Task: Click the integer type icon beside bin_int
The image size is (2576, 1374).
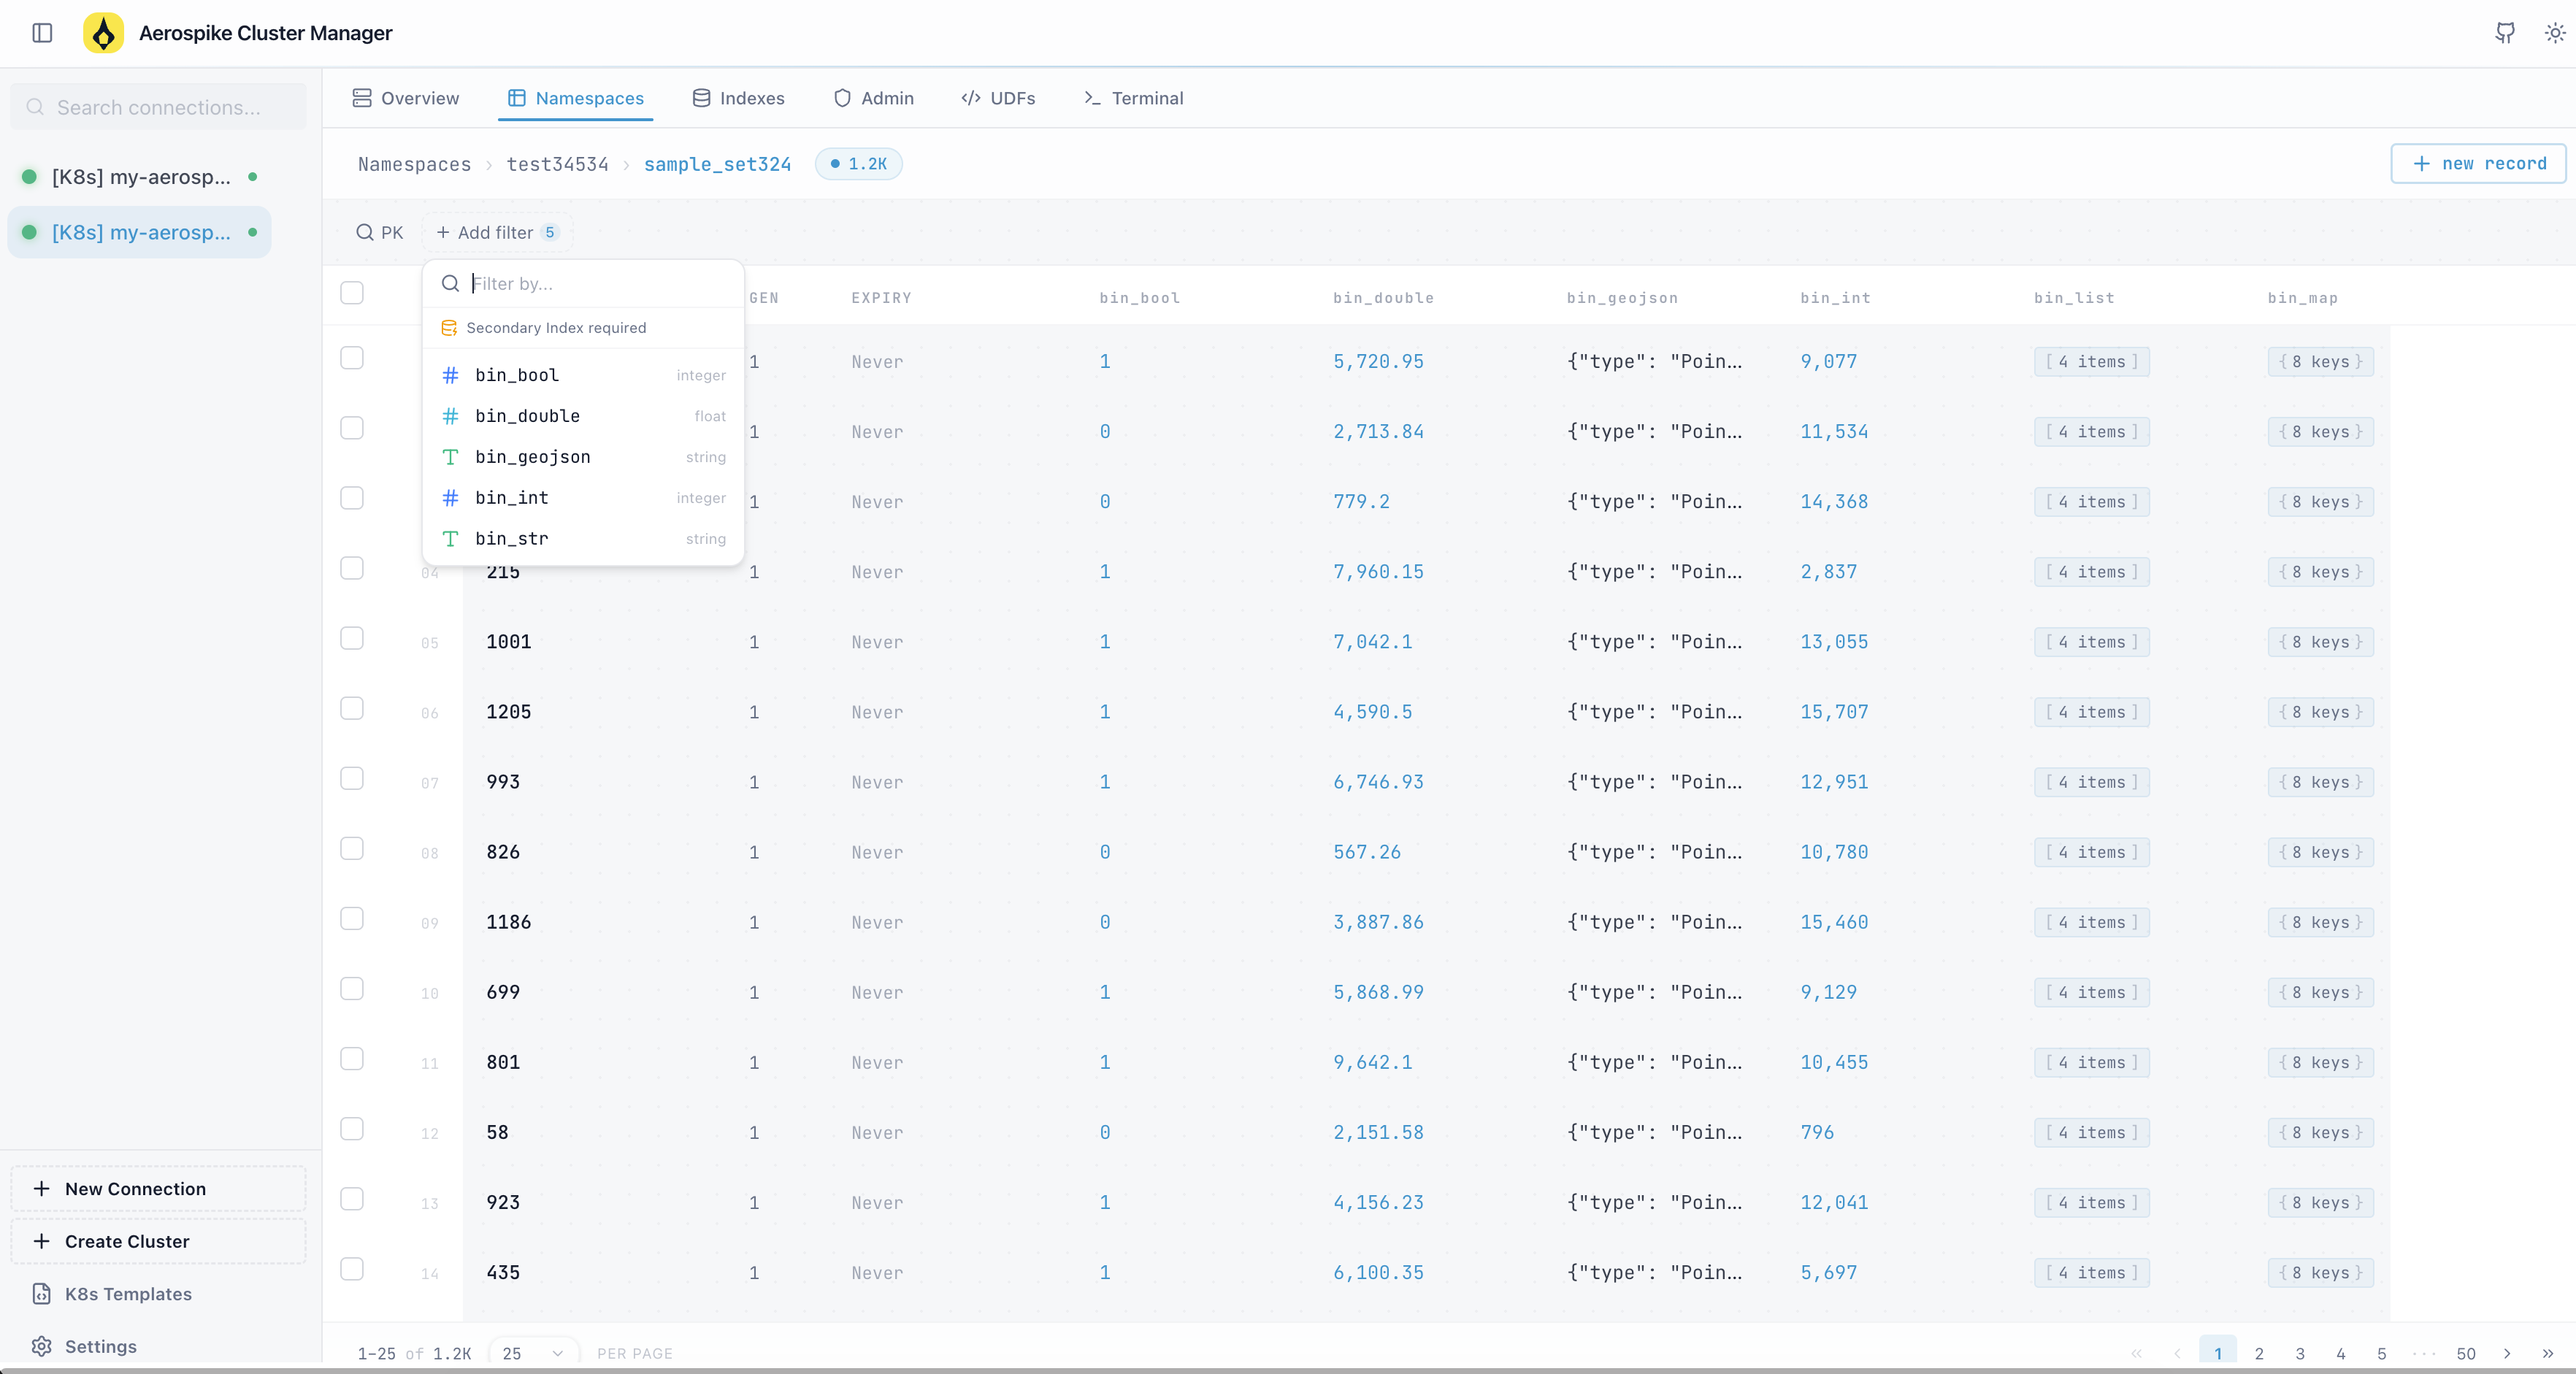Action: coord(450,497)
